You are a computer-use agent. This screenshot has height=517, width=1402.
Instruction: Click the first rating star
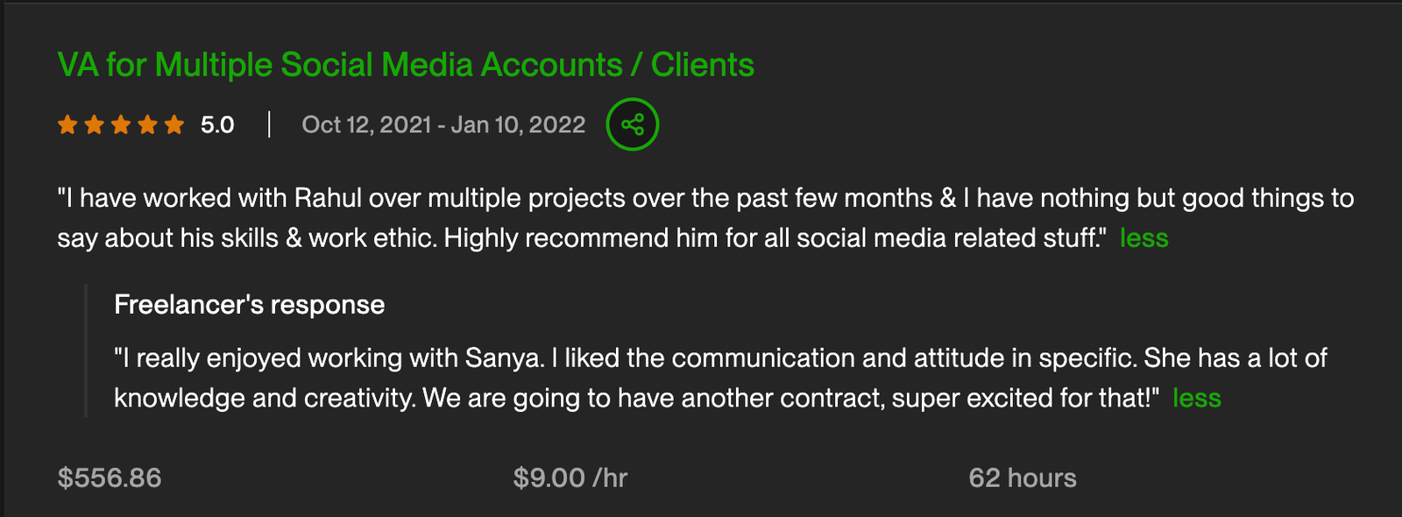point(67,124)
